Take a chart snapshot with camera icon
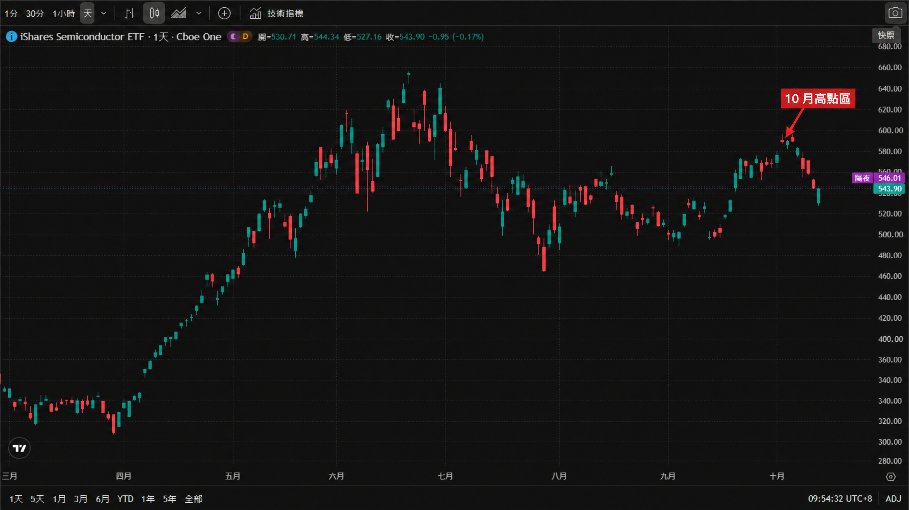 coord(895,13)
